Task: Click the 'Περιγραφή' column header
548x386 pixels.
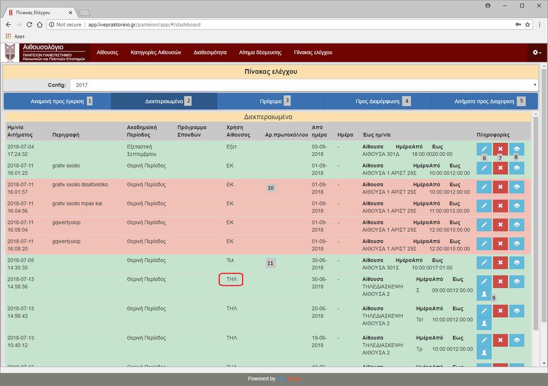Action: click(x=66, y=135)
